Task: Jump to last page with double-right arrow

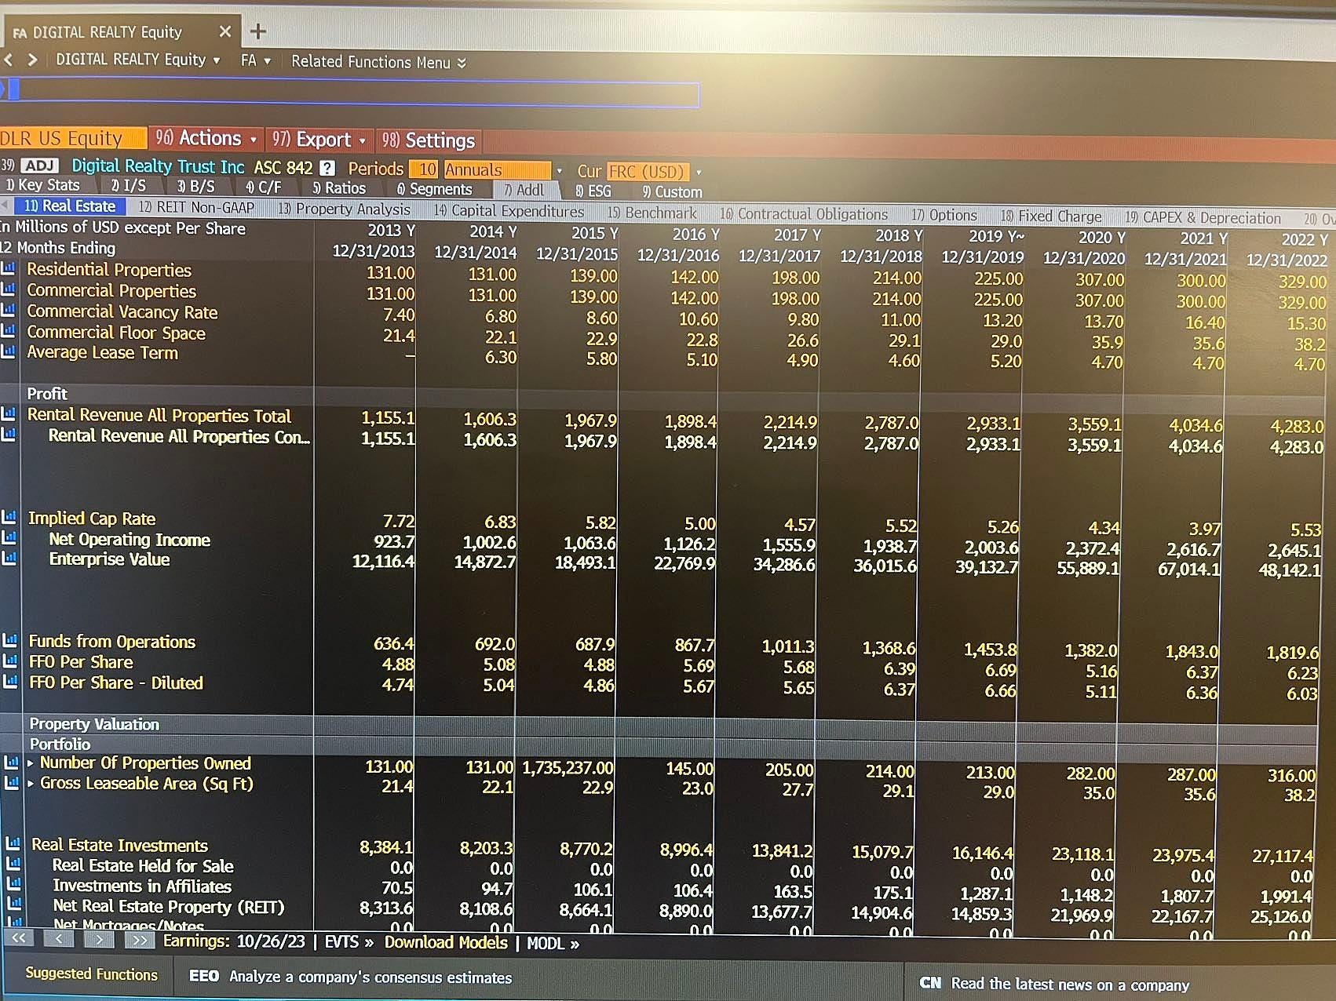Action: click(x=139, y=940)
